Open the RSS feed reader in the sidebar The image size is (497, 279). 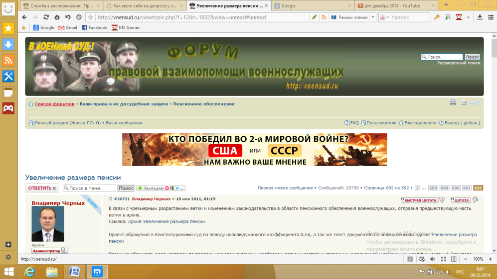pyautogui.click(x=8, y=60)
